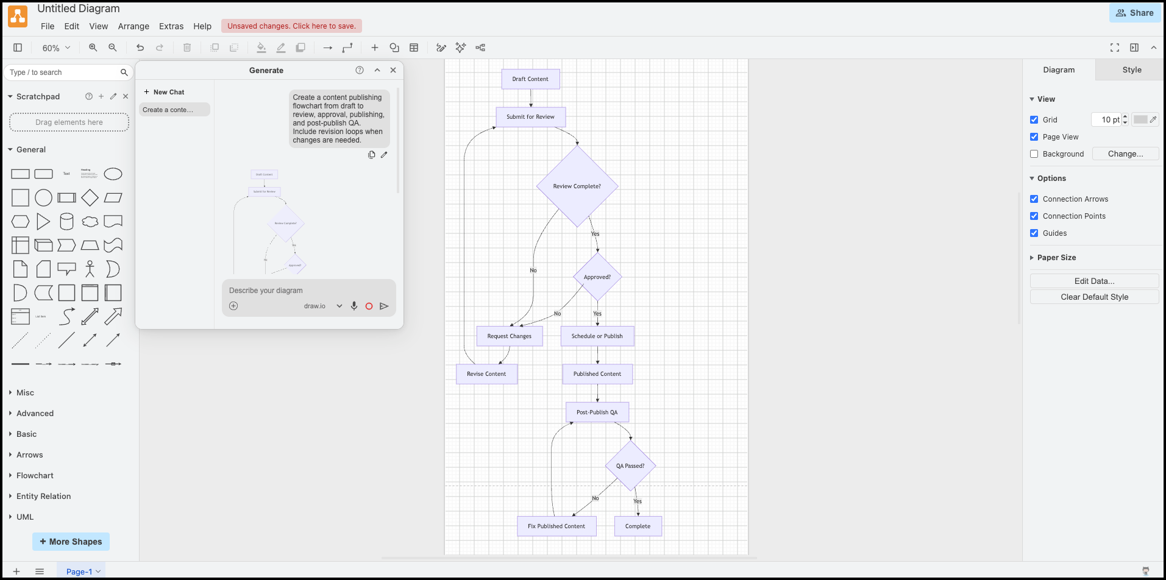Viewport: 1166px width, 580px height.
Task: Click the Edit Data button
Action: pyautogui.click(x=1094, y=281)
